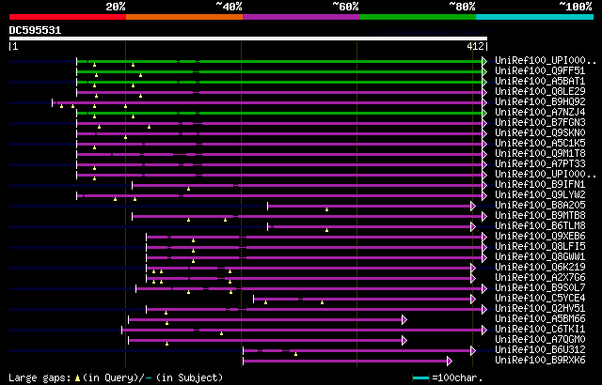Click the white DC595531 query sequence bar
Image resolution: width=602 pixels, height=385 pixels.
(248, 38)
